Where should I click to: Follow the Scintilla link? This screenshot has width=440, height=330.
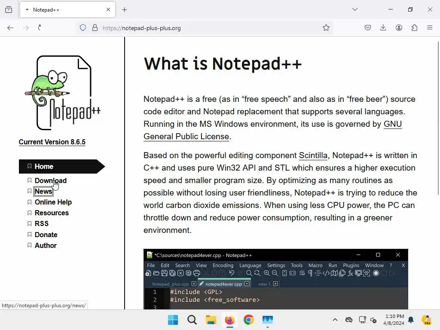point(313,156)
